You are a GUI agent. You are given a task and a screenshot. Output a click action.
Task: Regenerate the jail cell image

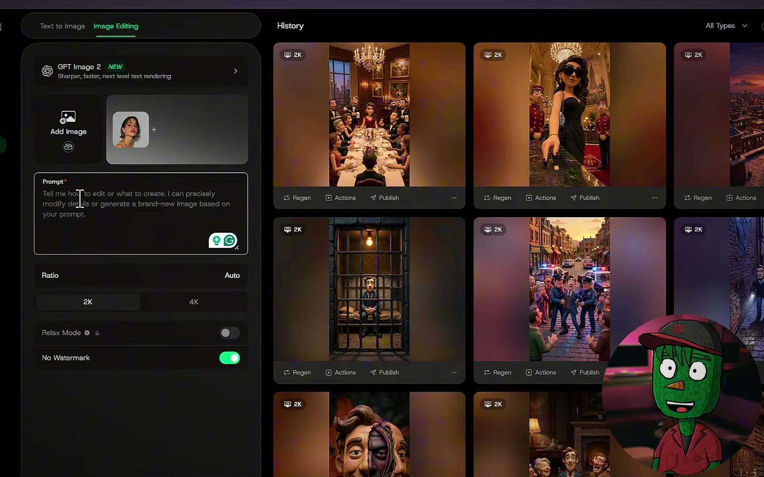click(297, 372)
